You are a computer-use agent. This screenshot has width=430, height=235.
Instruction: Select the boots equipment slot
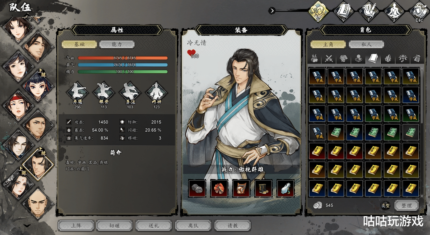[x=264, y=188]
